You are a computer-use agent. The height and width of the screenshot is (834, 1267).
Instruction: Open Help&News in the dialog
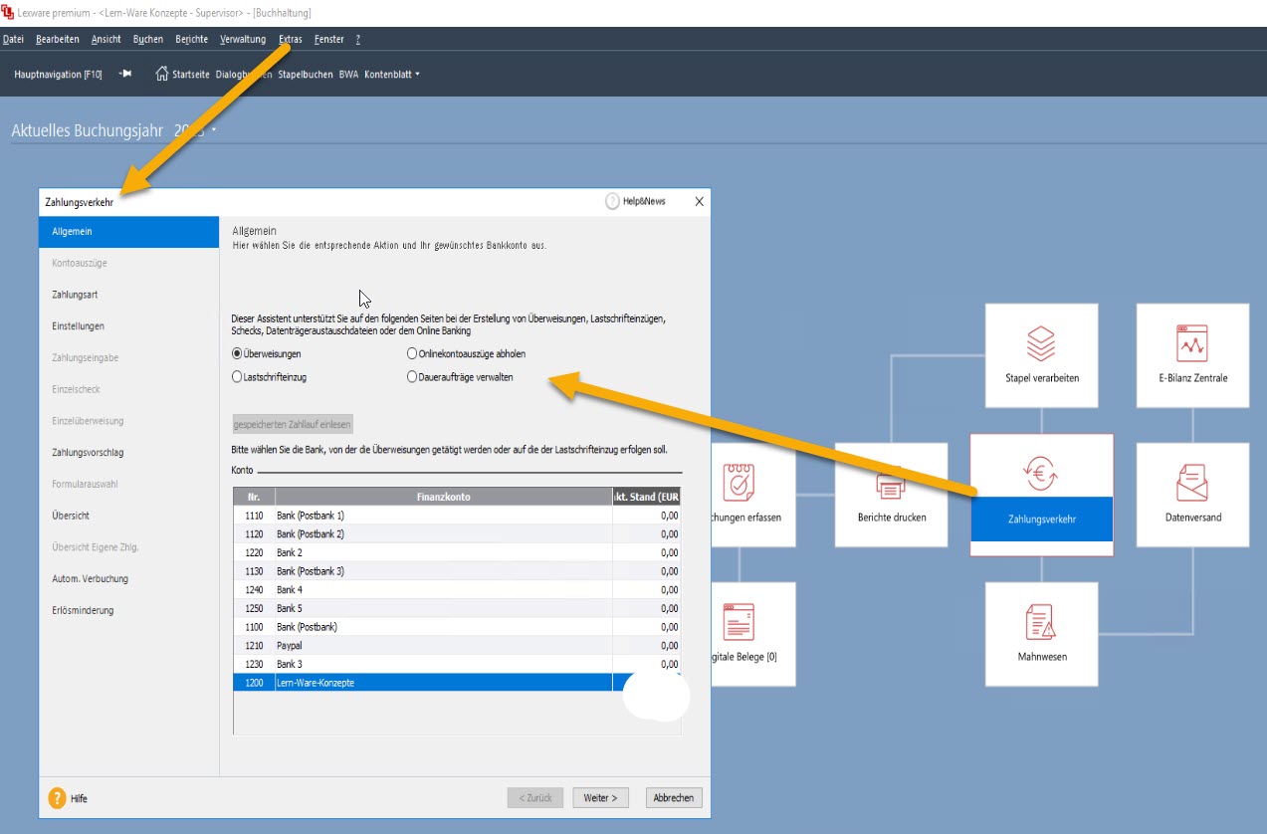[x=636, y=201]
